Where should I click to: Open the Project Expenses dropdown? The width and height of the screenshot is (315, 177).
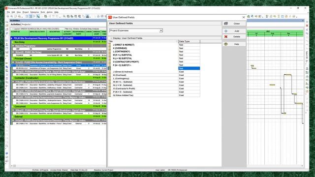pyautogui.click(x=161, y=30)
